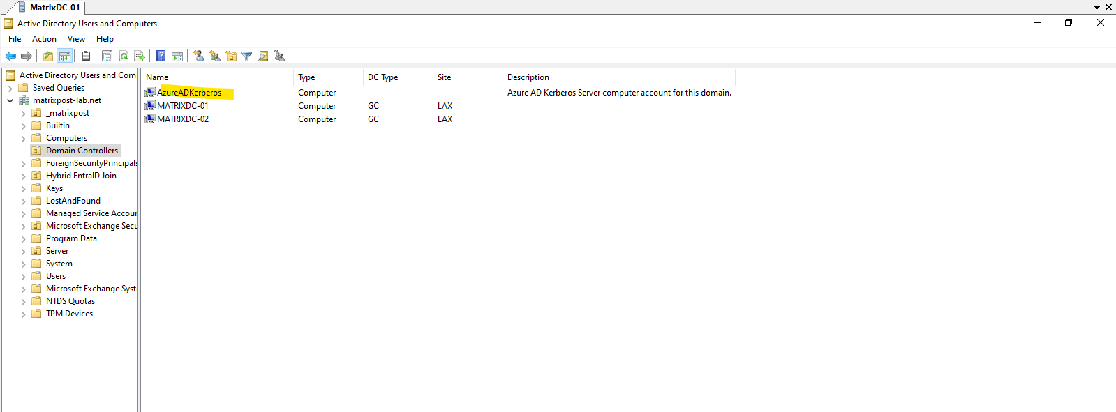Open the Help question mark icon
This screenshot has width=1116, height=412.
(x=161, y=56)
